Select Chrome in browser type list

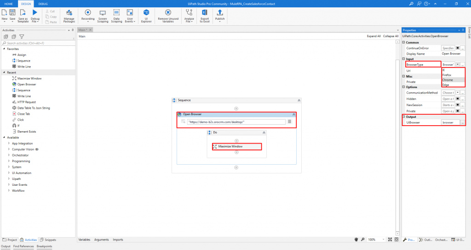point(453,80)
